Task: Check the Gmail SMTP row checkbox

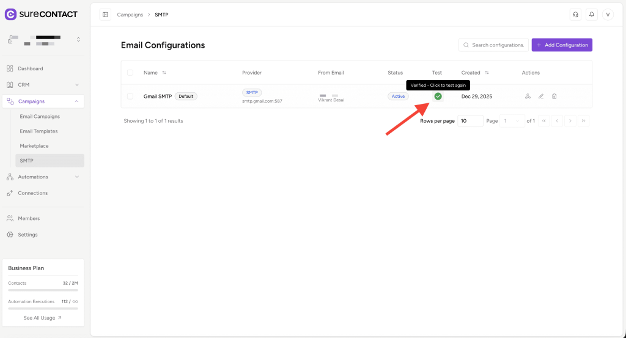Action: click(130, 97)
